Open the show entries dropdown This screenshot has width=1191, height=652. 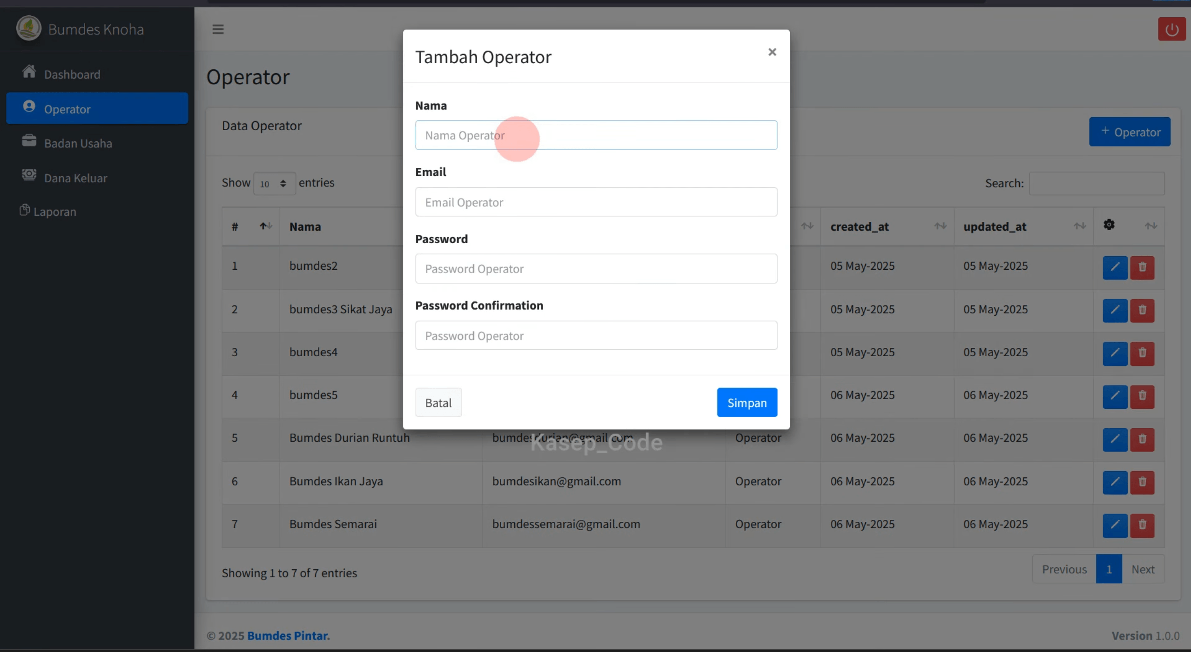tap(274, 183)
